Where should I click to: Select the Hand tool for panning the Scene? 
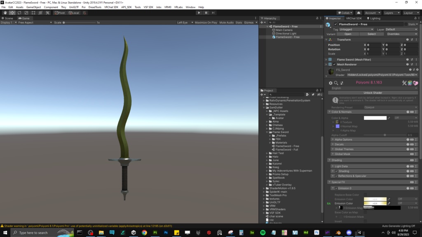pyautogui.click(x=5, y=13)
